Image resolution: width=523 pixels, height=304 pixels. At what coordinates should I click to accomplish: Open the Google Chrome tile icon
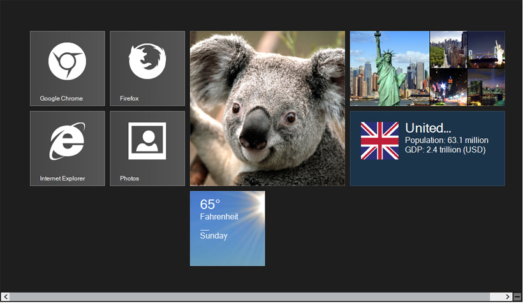pyautogui.click(x=67, y=62)
